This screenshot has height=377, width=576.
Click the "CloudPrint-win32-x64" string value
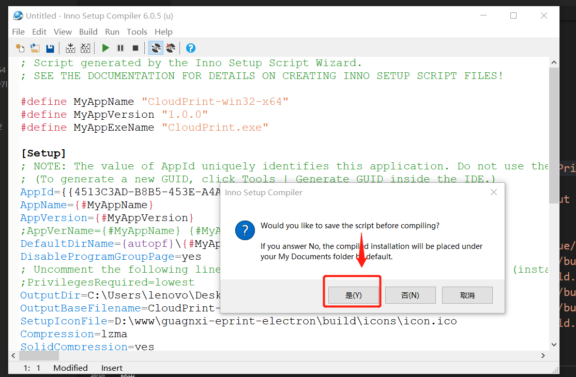(x=215, y=102)
